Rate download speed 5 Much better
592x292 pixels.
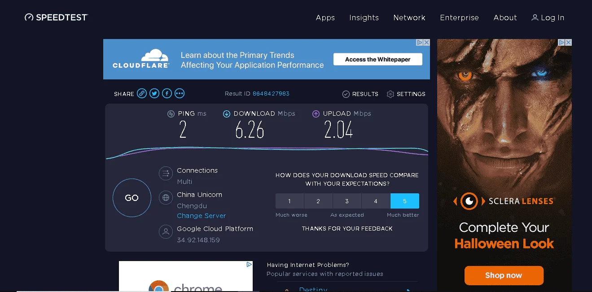405,201
